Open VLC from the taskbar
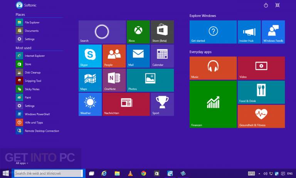296x178 pixels. (x=130, y=173)
